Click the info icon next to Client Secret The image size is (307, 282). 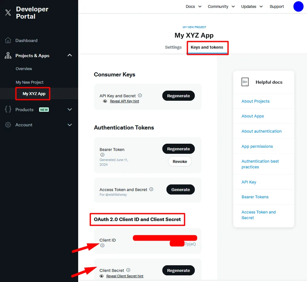(x=128, y=270)
